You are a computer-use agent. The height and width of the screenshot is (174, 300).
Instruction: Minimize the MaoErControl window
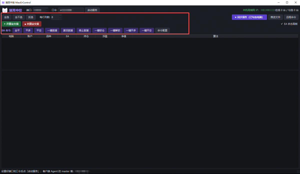click(x=278, y=2)
